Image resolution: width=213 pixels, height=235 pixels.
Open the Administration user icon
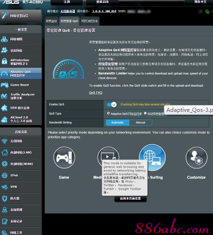click(x=5, y=210)
